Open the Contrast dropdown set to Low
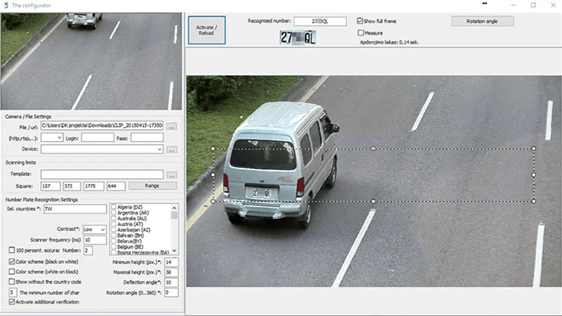562x316 pixels. point(94,229)
